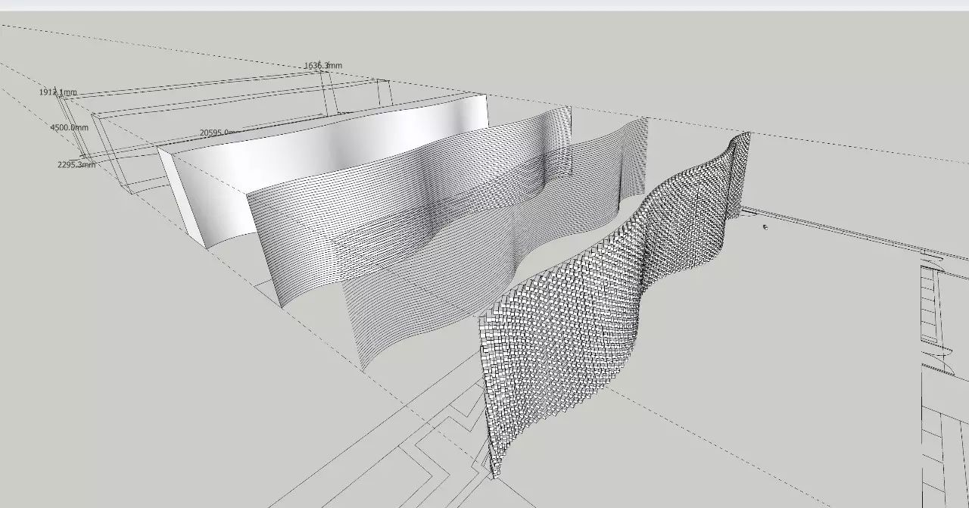969x508 pixels.
Task: Click the 2295.3mm dimension label
Action: click(x=76, y=164)
